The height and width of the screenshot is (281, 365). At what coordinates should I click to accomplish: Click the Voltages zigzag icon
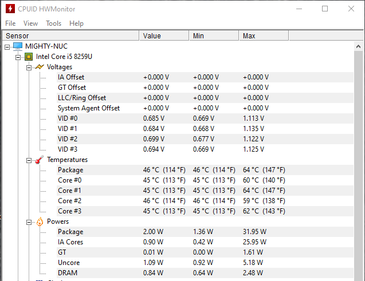(x=40, y=67)
